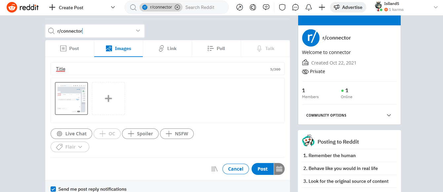443x192 pixels.
Task: Click the blue Post button
Action: pos(262,169)
